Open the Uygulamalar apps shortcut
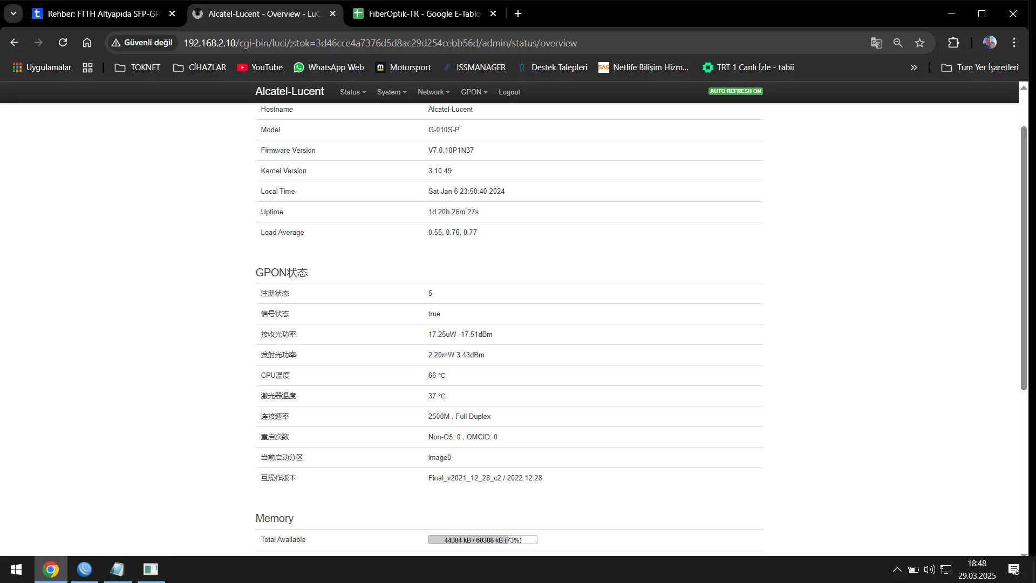Image resolution: width=1036 pixels, height=583 pixels. tap(42, 67)
